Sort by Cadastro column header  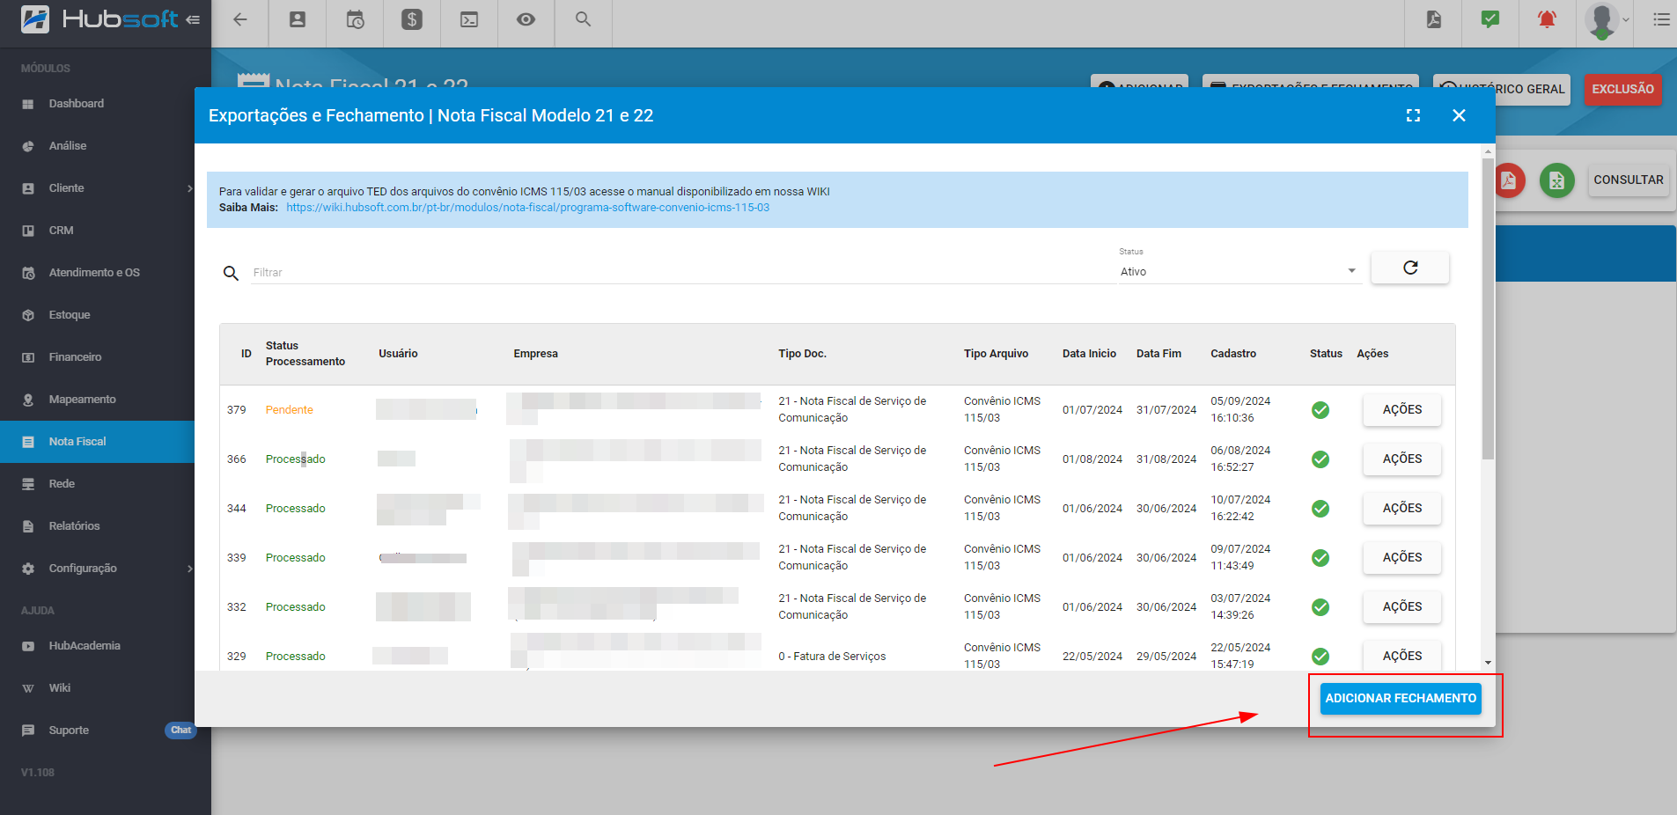coord(1233,354)
